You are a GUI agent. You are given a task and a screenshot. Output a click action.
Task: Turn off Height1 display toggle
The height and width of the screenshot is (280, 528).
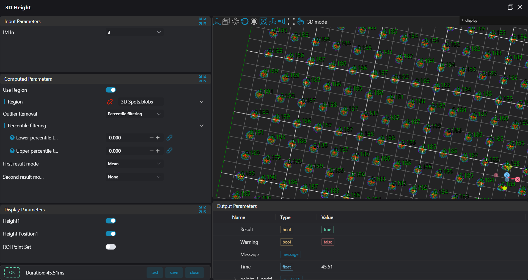[x=111, y=221]
